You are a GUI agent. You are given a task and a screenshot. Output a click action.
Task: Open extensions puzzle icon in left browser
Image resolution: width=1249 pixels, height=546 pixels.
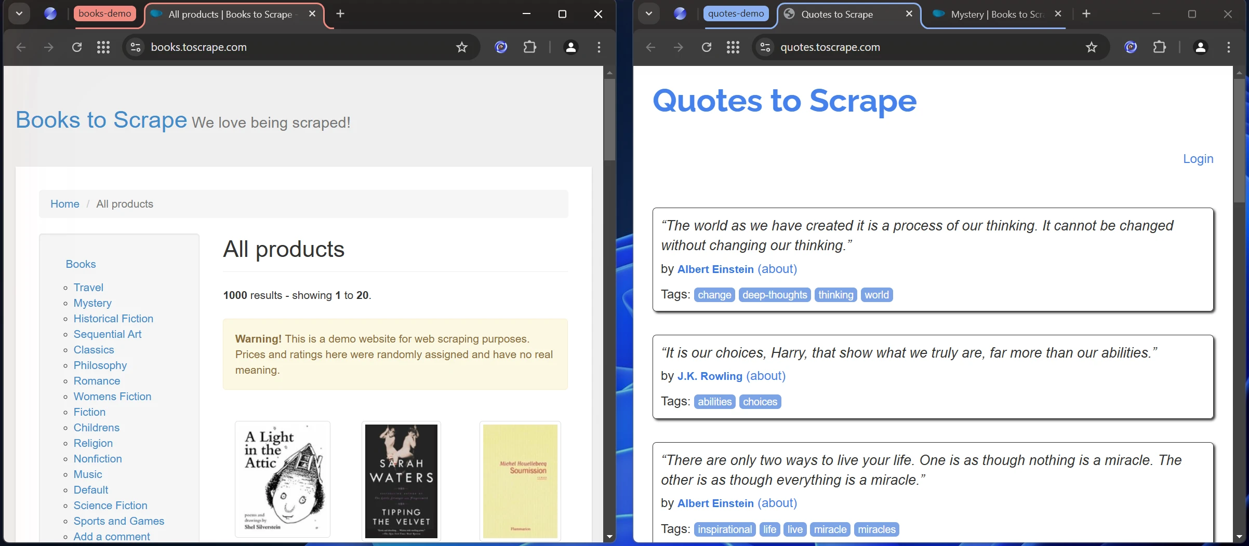tap(529, 47)
